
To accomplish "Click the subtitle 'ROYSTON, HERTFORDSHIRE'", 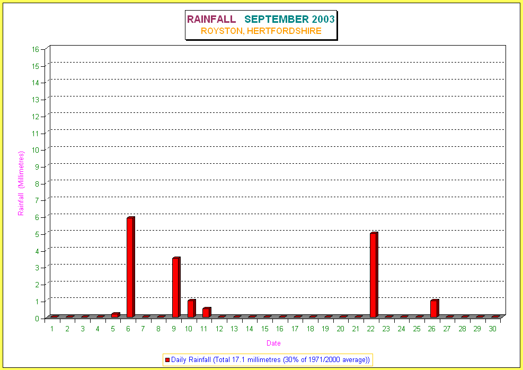I will point(261,31).
